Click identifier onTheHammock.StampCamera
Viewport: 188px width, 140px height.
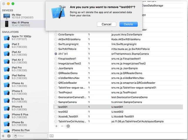(130, 54)
